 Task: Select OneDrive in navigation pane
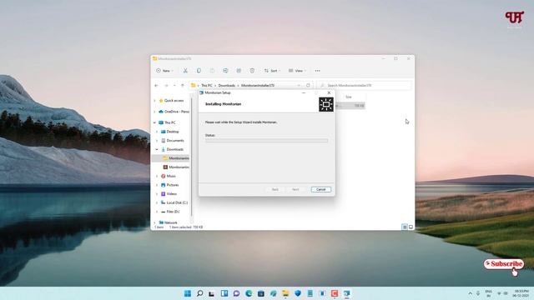[174, 112]
